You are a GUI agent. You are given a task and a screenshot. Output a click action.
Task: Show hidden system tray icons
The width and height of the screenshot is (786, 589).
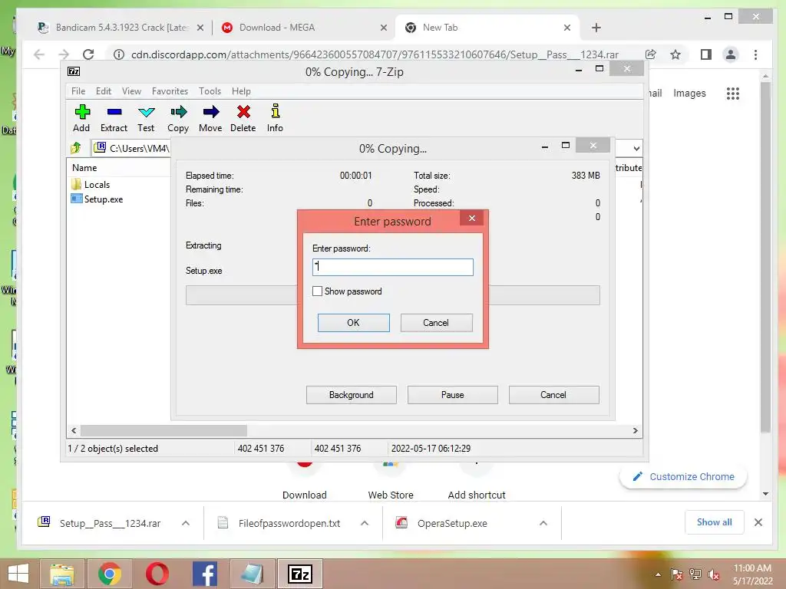658,574
